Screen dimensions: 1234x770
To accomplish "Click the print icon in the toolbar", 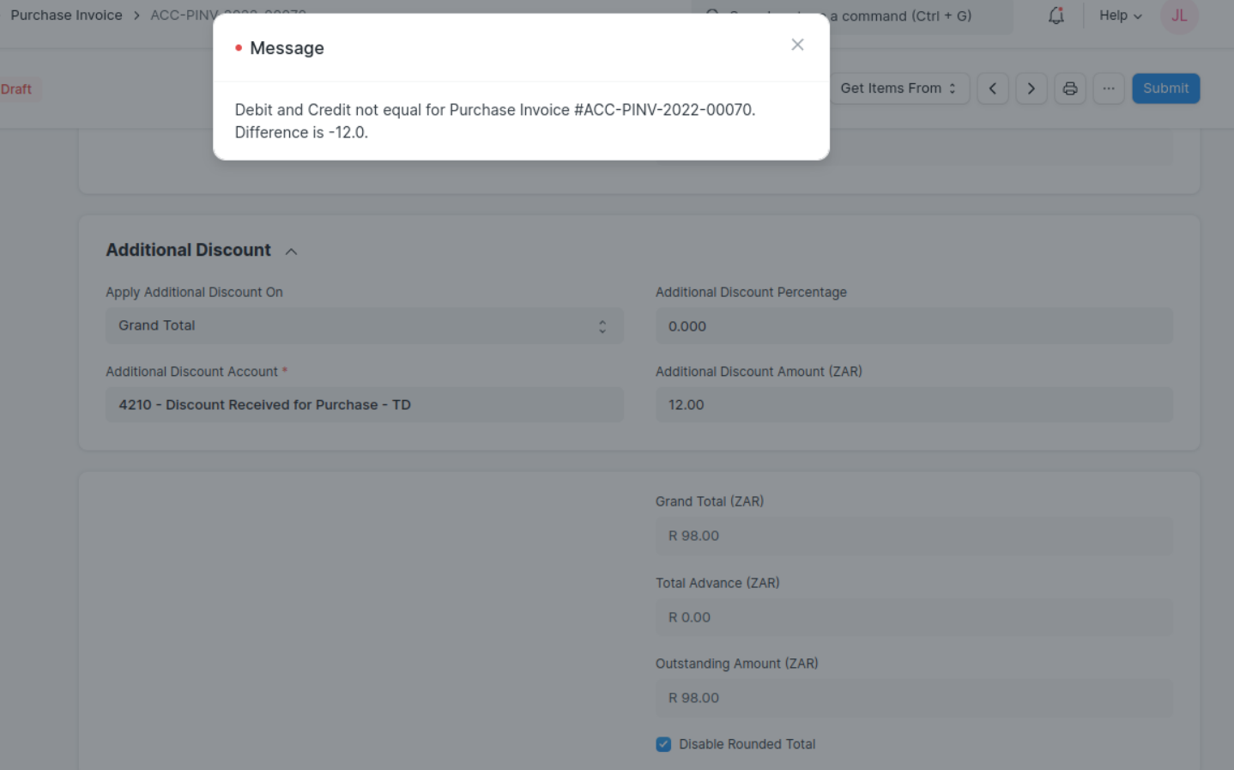I will pos(1070,88).
